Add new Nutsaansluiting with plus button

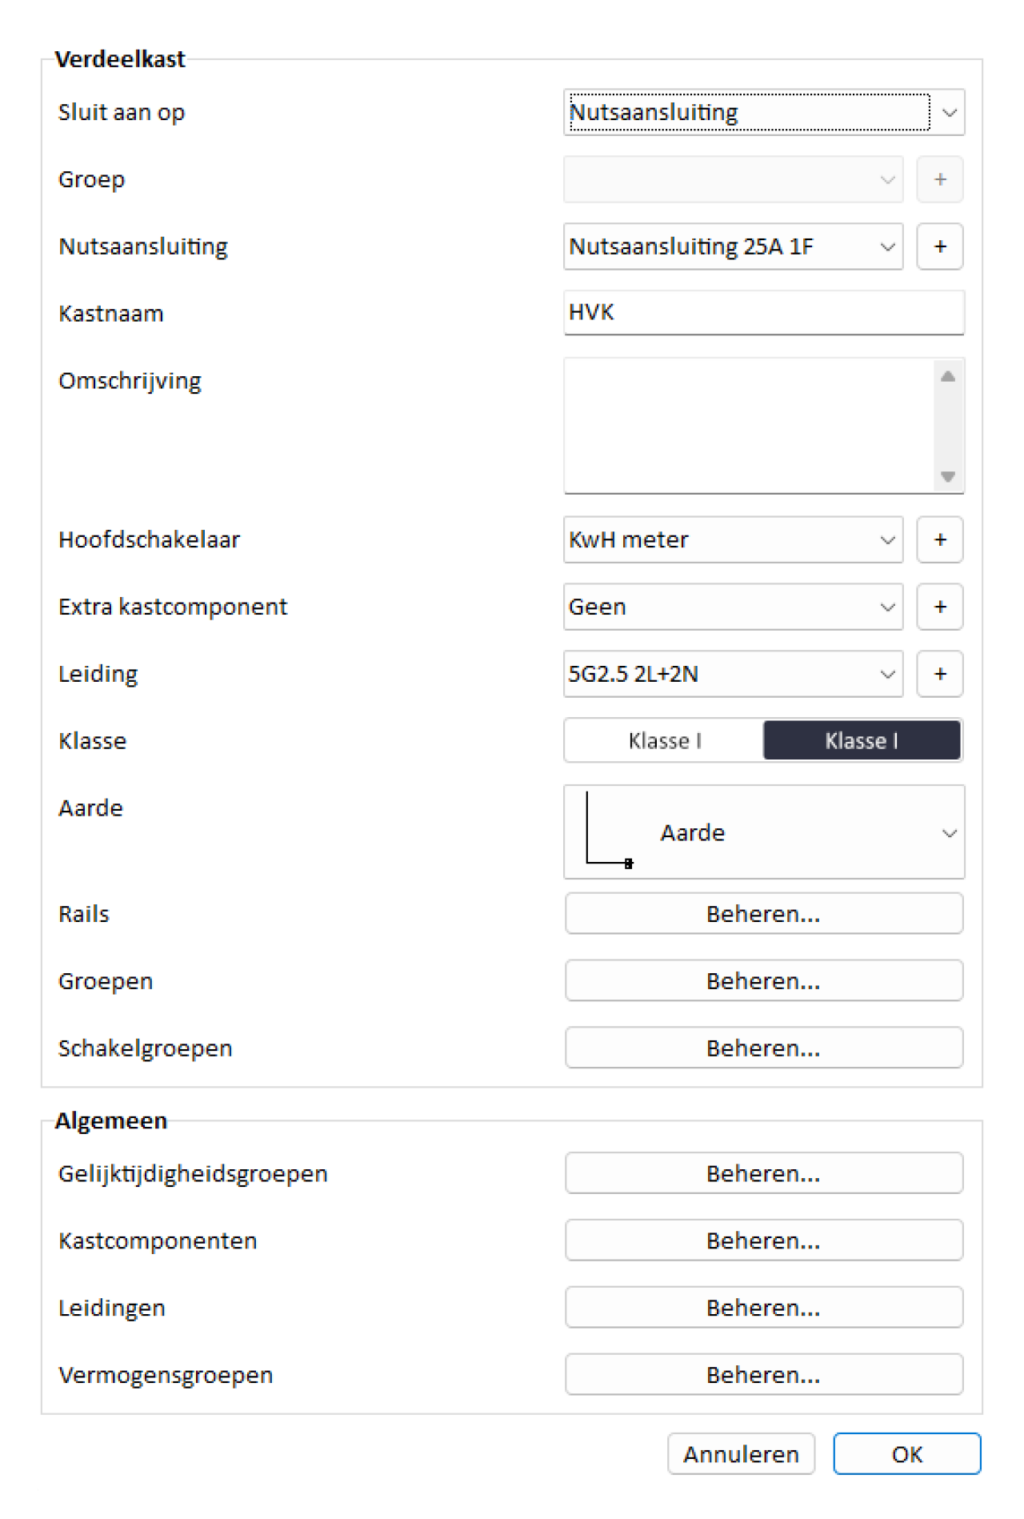click(939, 246)
